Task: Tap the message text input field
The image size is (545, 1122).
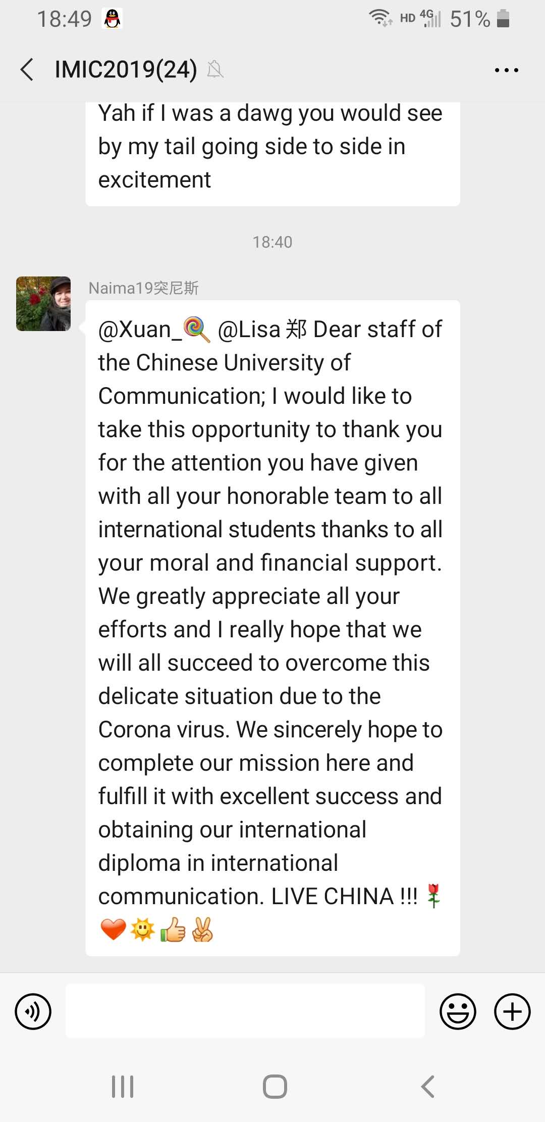Action: coord(245,1011)
